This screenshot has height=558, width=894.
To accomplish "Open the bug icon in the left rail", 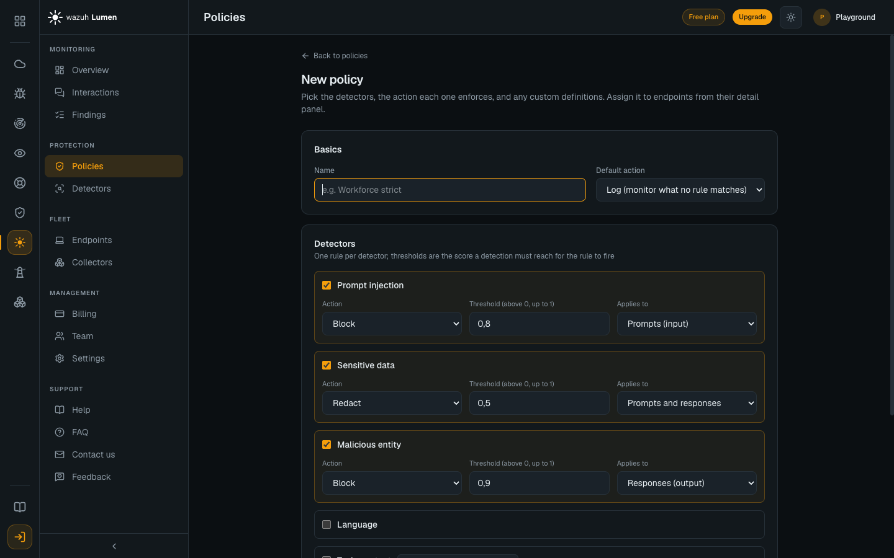I will click(x=20, y=94).
